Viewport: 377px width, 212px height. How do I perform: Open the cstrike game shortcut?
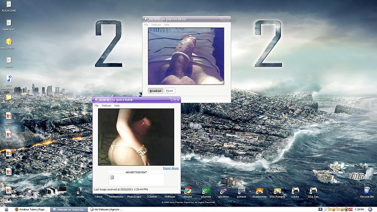point(295,191)
